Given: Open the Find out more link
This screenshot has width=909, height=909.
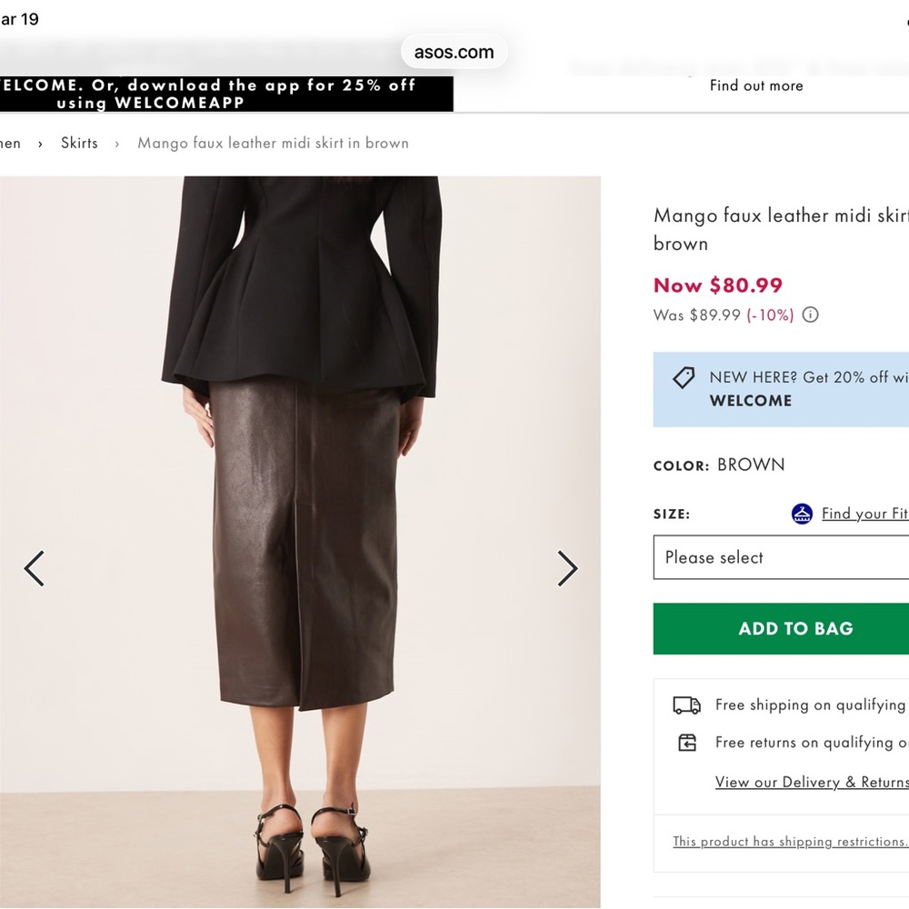Looking at the screenshot, I should point(756,85).
